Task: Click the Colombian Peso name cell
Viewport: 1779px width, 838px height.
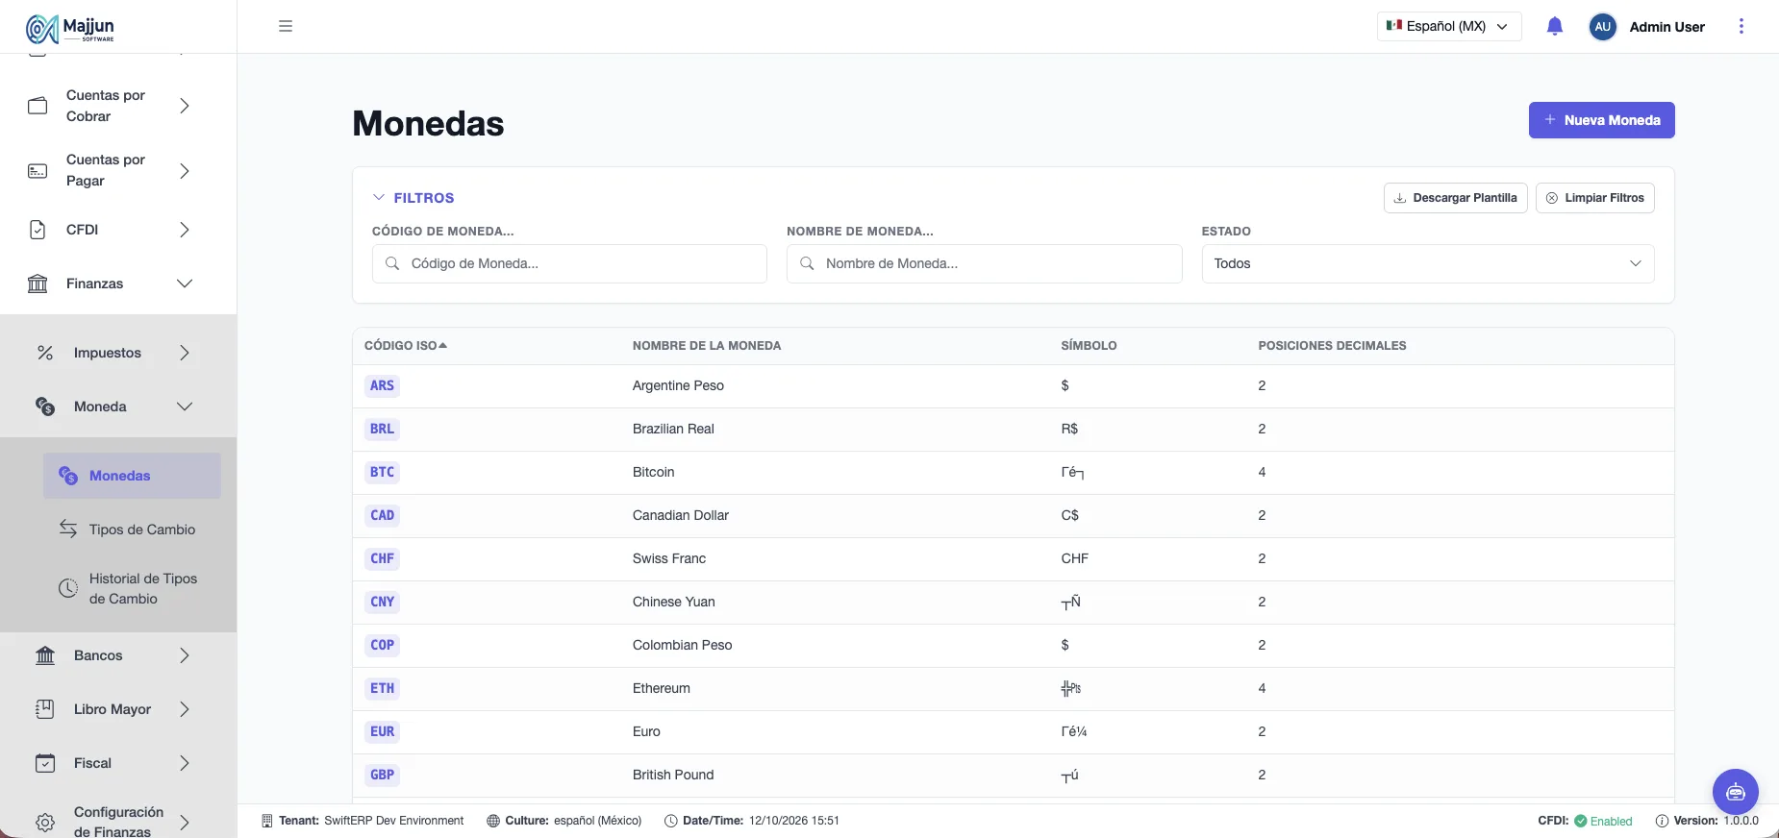Action: coord(682,645)
